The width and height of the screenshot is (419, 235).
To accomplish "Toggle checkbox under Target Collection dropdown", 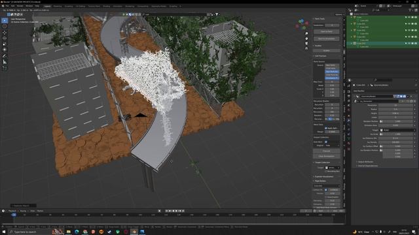I will click(x=326, y=171).
